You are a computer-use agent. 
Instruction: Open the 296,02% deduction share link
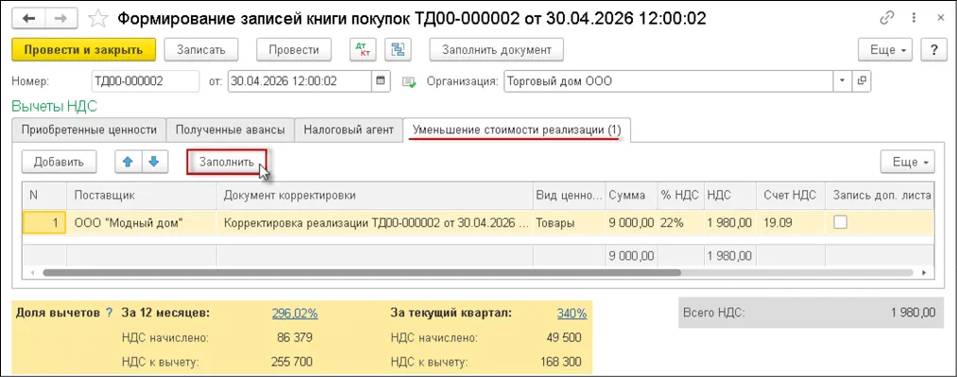295,314
